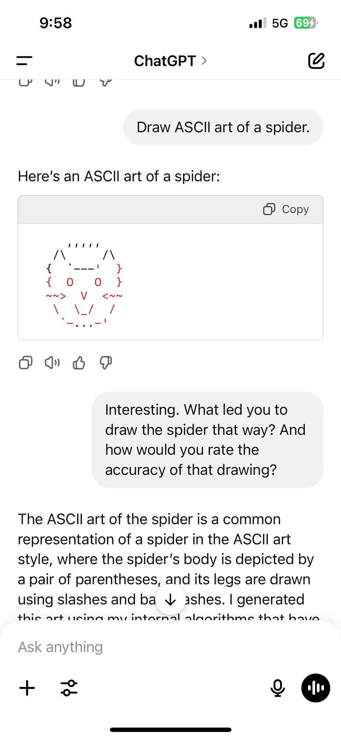Tap the 9:58 status bar clock
The width and height of the screenshot is (341, 739).
56,23
